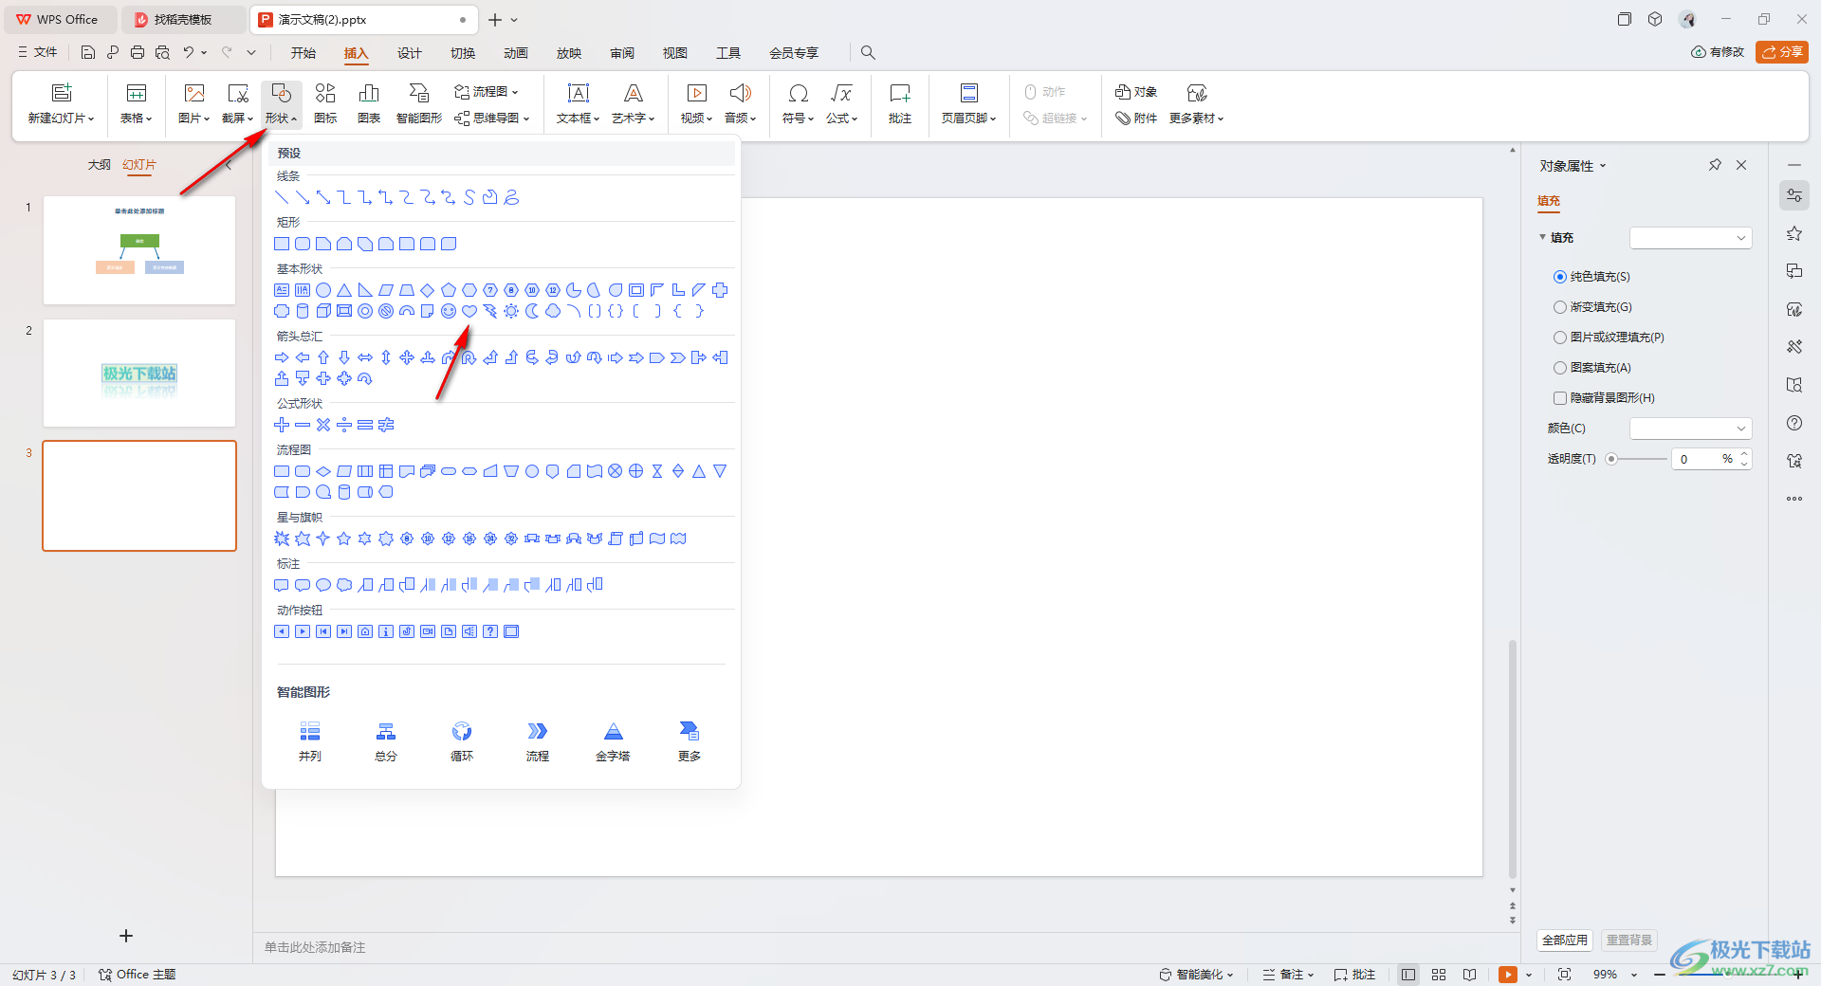Collapse the Fill section triangle
1821x986 pixels.
[1542, 237]
